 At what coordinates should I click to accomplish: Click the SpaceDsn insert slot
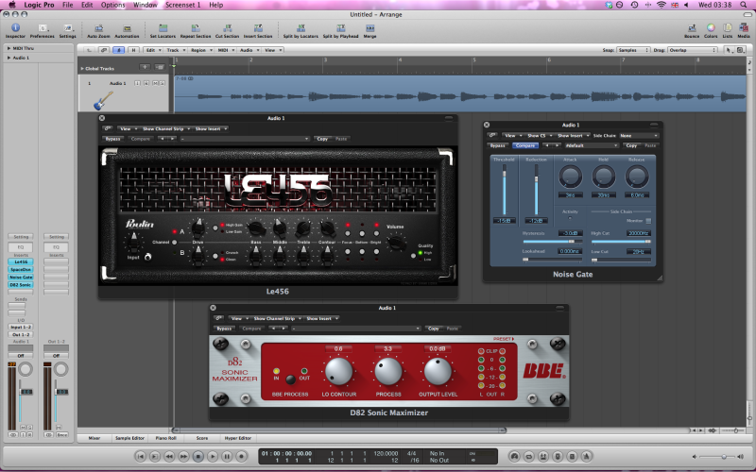click(21, 270)
